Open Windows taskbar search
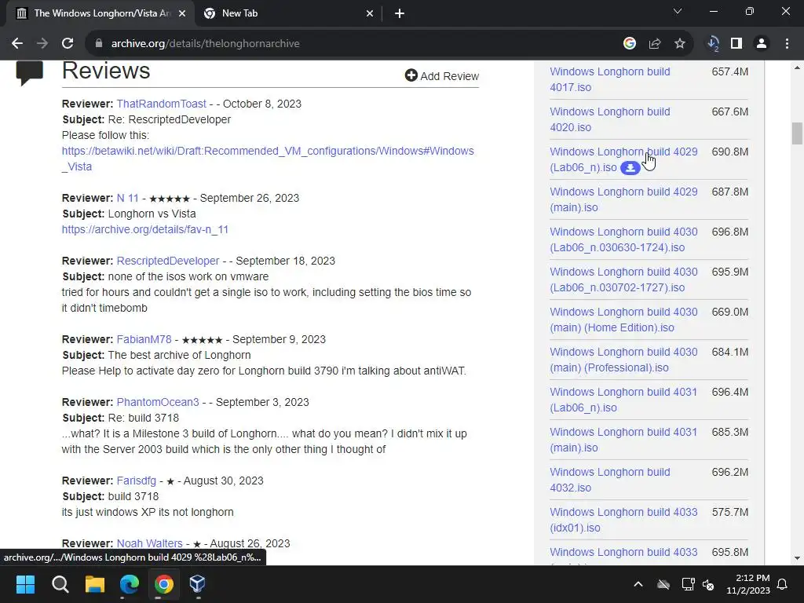This screenshot has width=804, height=603. [60, 584]
